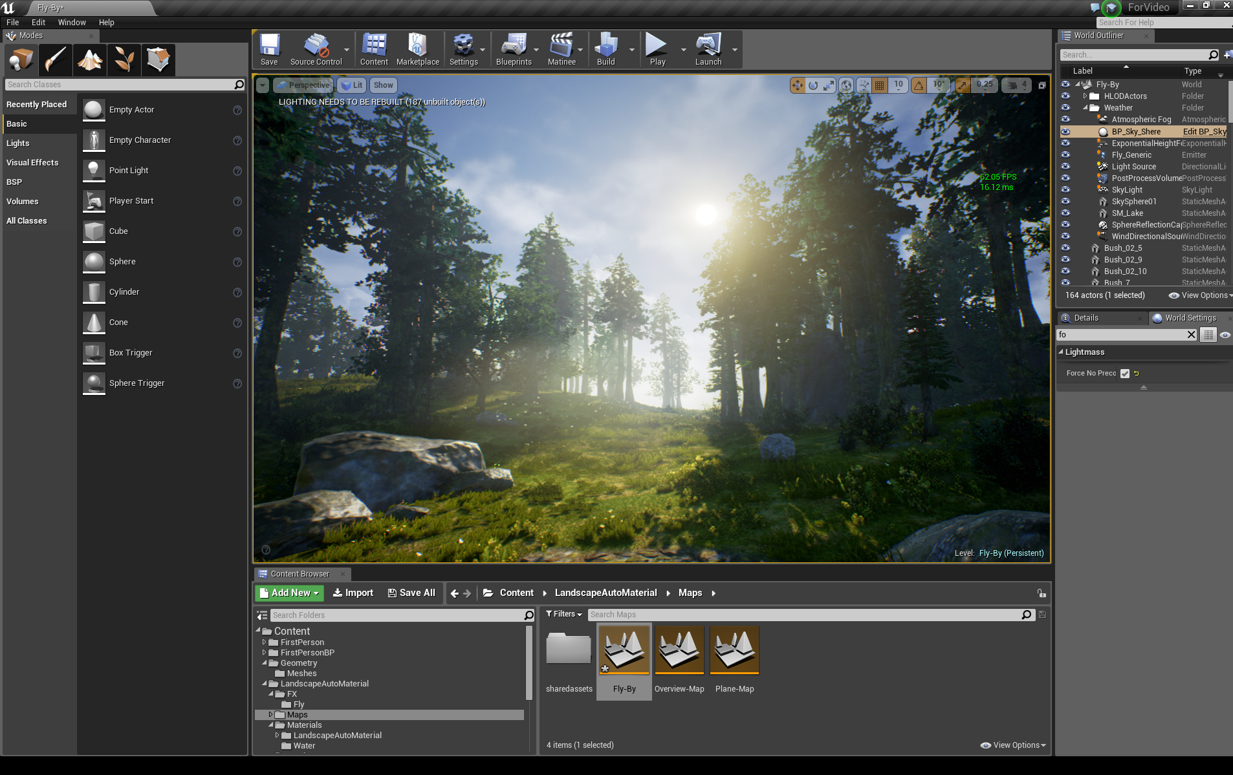
Task: Toggle visibility of Light Source actor
Action: pos(1065,167)
